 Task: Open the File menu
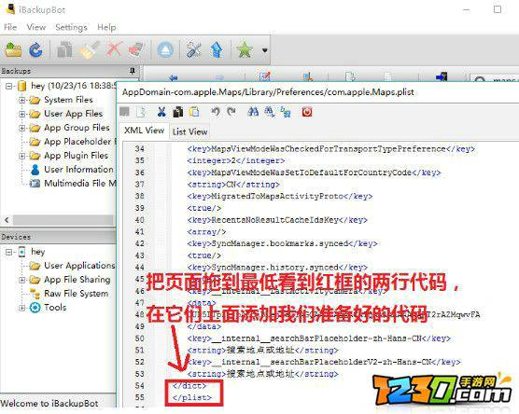click(10, 27)
